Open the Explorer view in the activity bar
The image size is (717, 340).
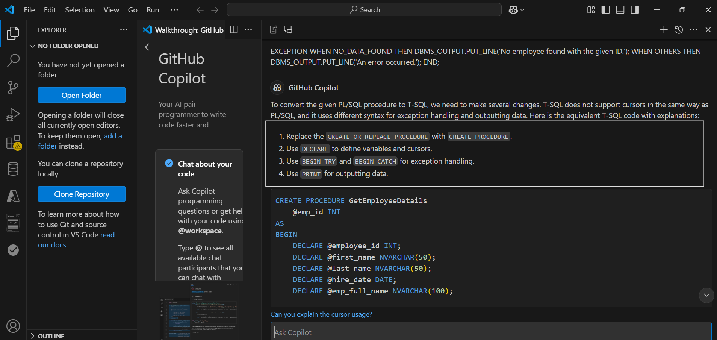pos(13,33)
